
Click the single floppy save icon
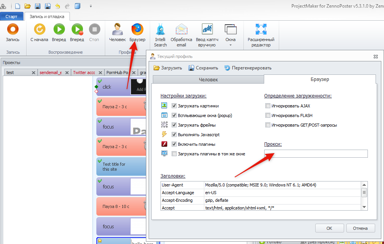(x=38, y=6)
